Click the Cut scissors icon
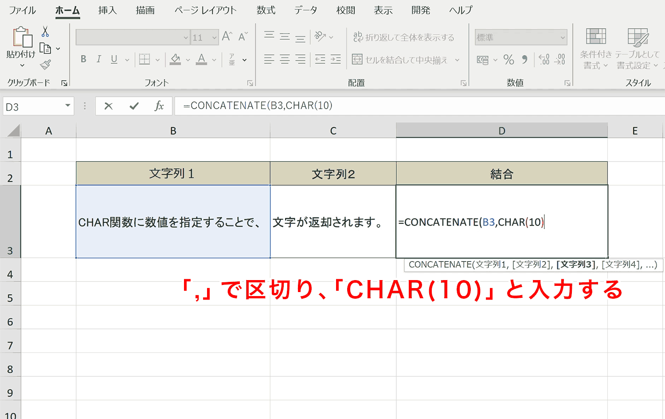The width and height of the screenshot is (665, 419). pyautogui.click(x=45, y=32)
